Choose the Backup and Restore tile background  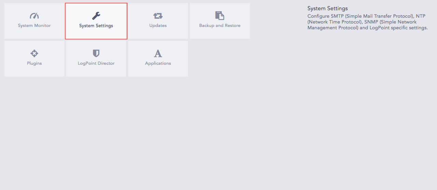click(220, 21)
